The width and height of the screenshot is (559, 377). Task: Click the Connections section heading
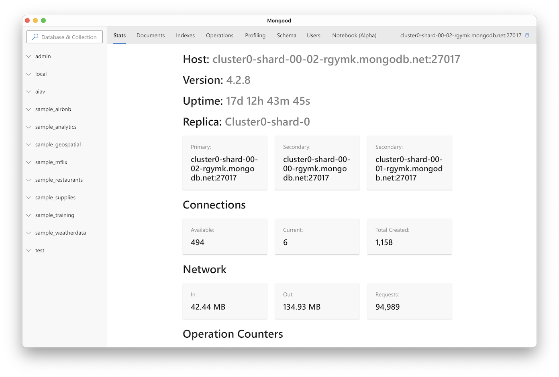tap(214, 205)
